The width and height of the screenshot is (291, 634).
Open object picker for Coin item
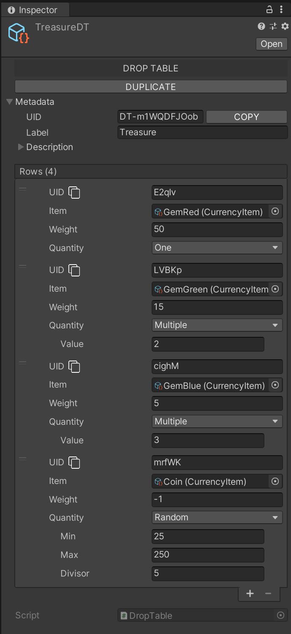pos(275,481)
